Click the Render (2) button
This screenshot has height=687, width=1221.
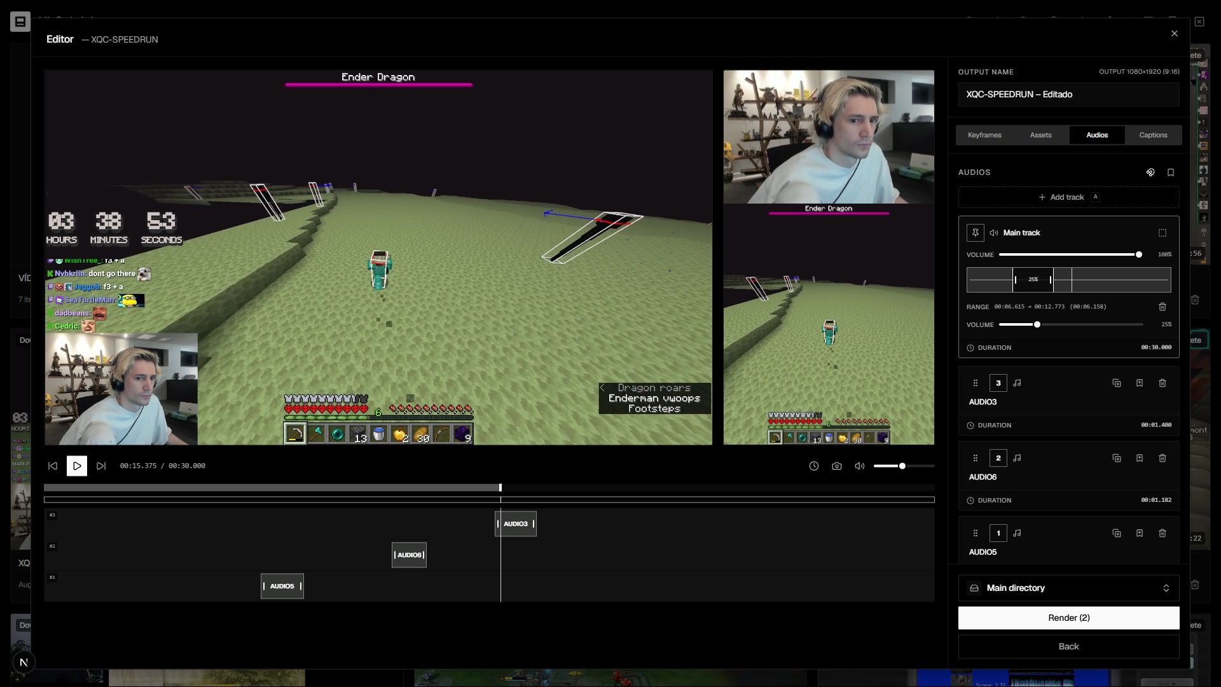pyautogui.click(x=1068, y=618)
